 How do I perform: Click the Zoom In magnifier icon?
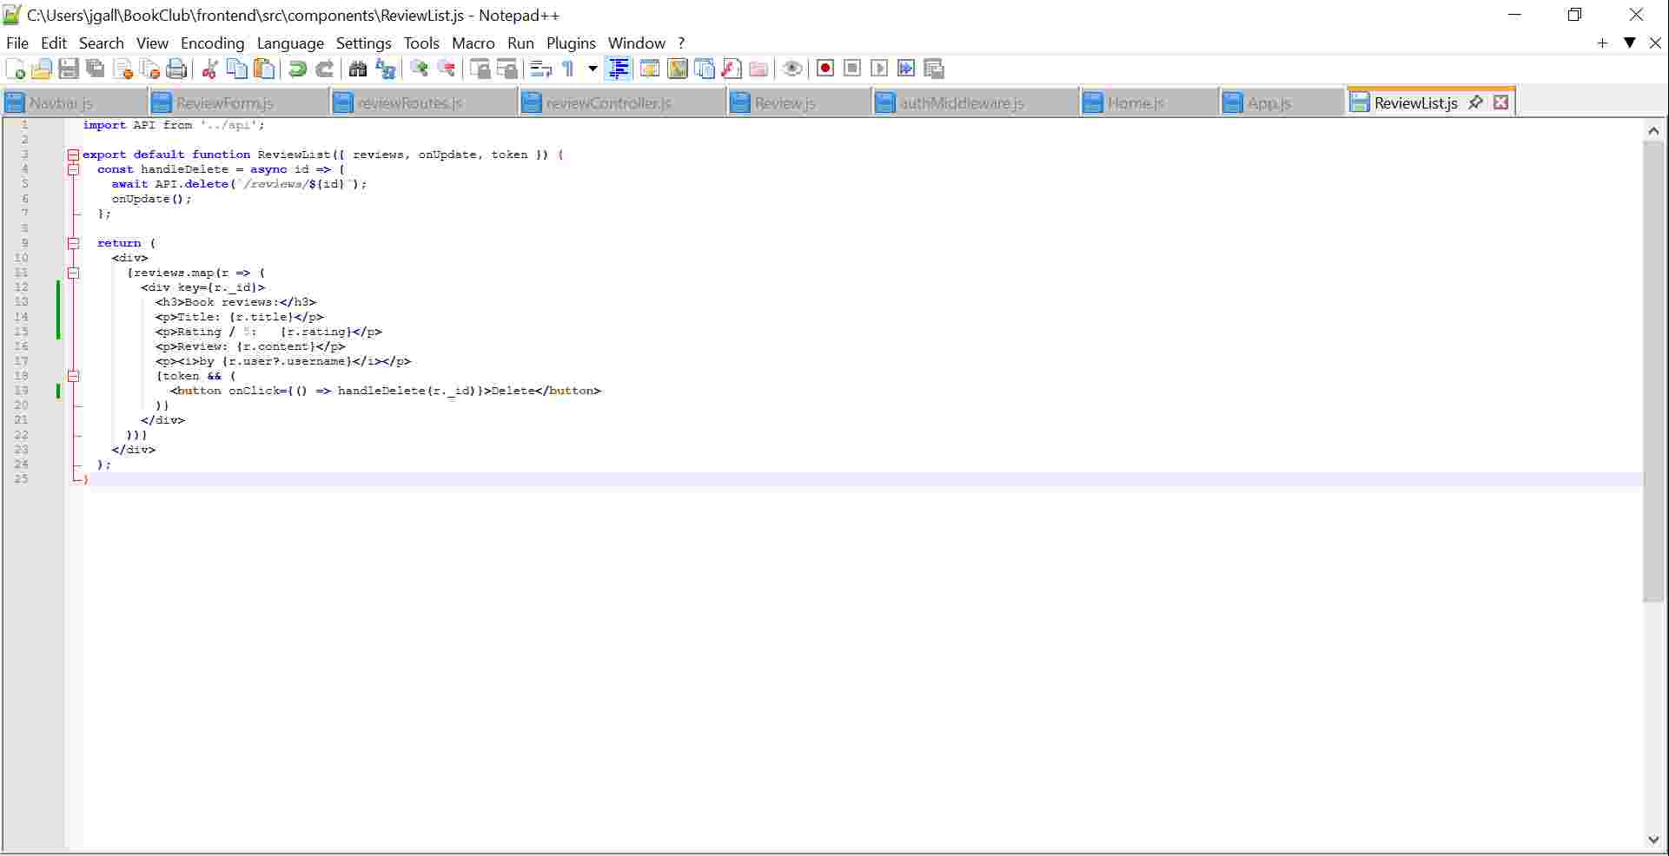pos(419,68)
